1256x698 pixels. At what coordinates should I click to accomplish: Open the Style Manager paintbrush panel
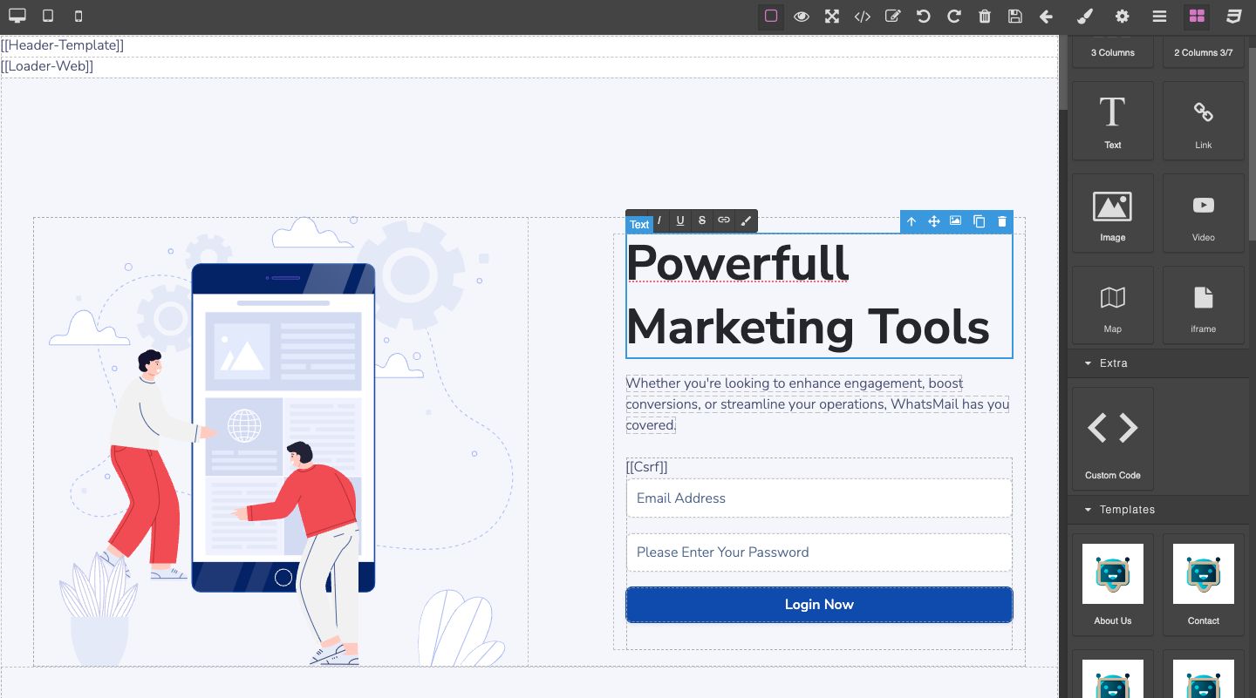[x=1084, y=17]
